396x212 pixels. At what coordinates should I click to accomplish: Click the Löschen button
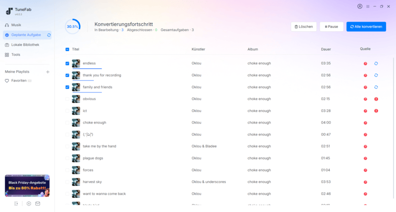303,27
